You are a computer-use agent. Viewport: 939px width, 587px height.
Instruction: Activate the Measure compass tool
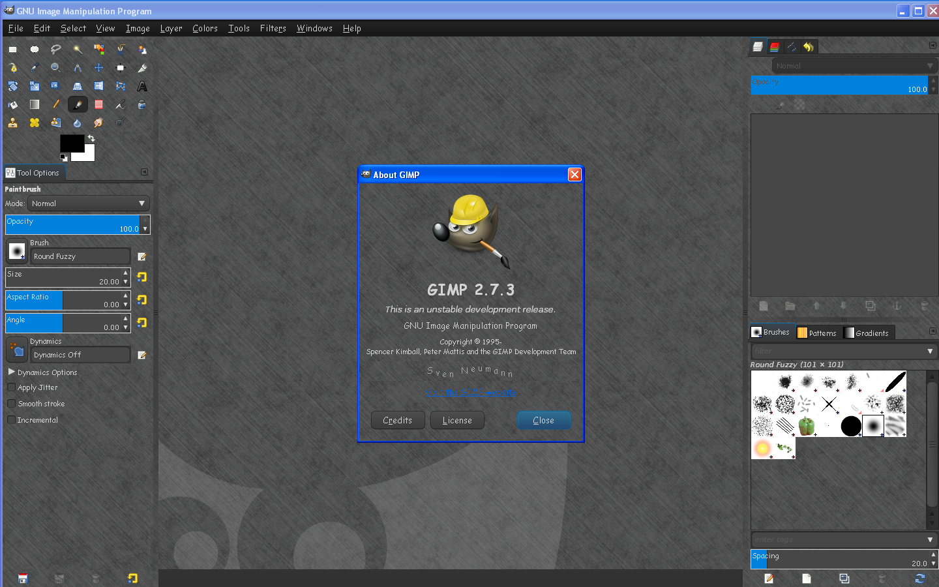click(x=78, y=68)
